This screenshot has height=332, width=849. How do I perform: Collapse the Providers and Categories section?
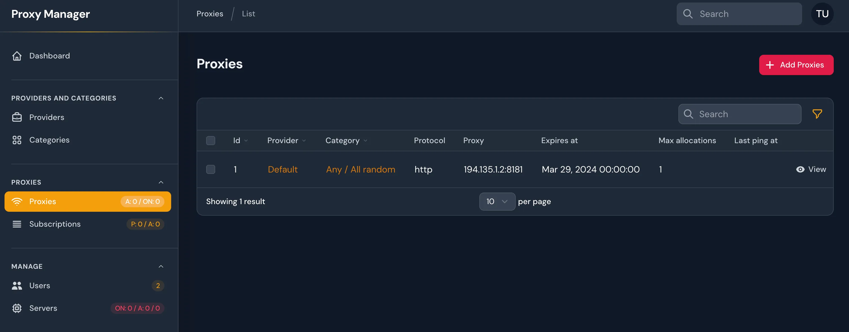[x=161, y=98]
